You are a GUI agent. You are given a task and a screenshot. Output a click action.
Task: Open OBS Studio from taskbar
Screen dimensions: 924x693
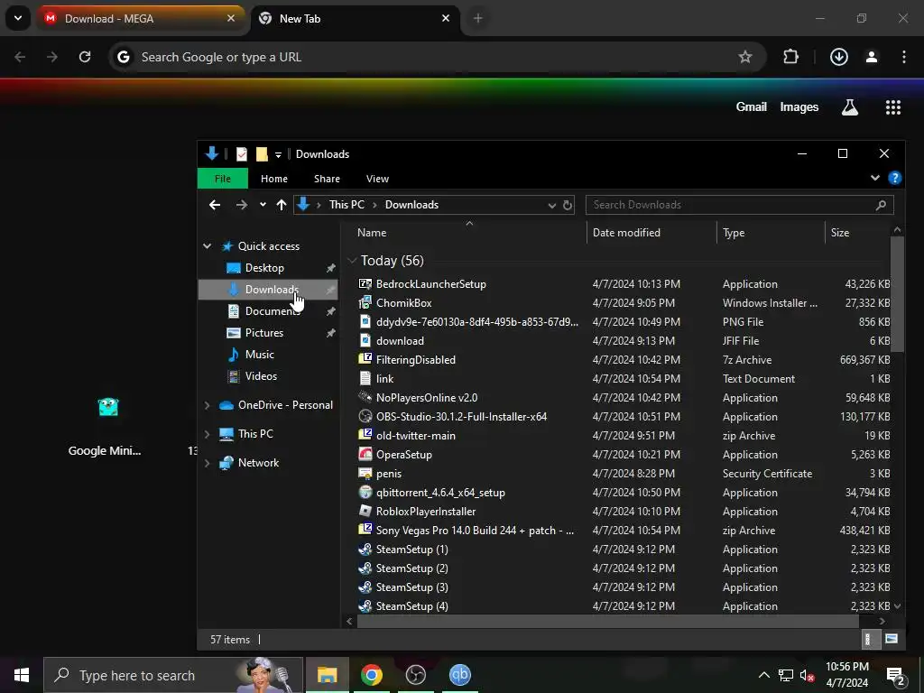pos(416,675)
